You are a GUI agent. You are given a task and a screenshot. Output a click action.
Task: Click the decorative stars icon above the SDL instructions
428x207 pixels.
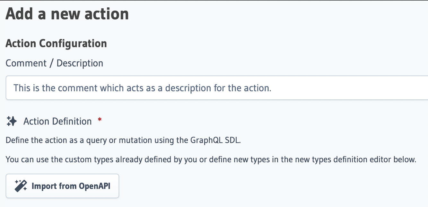[x=12, y=121]
